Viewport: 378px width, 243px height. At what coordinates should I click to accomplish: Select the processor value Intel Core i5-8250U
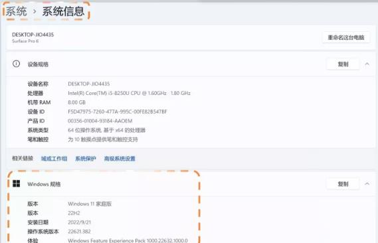coord(130,93)
